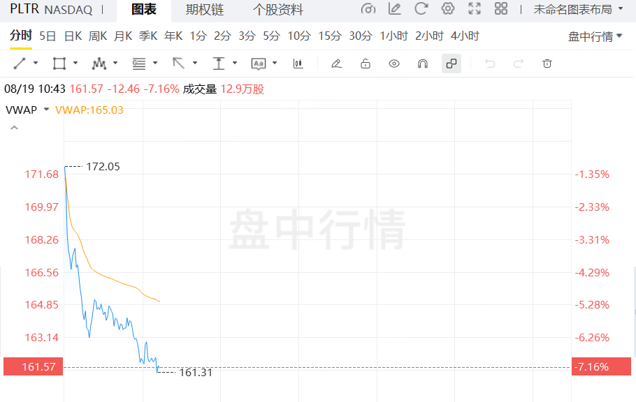Screen dimensions: 636x402
Task: Select the 3分 interval
Action: pyautogui.click(x=247, y=36)
